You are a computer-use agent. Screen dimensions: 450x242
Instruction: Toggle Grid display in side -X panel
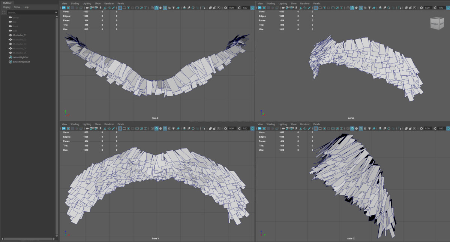click(315, 128)
